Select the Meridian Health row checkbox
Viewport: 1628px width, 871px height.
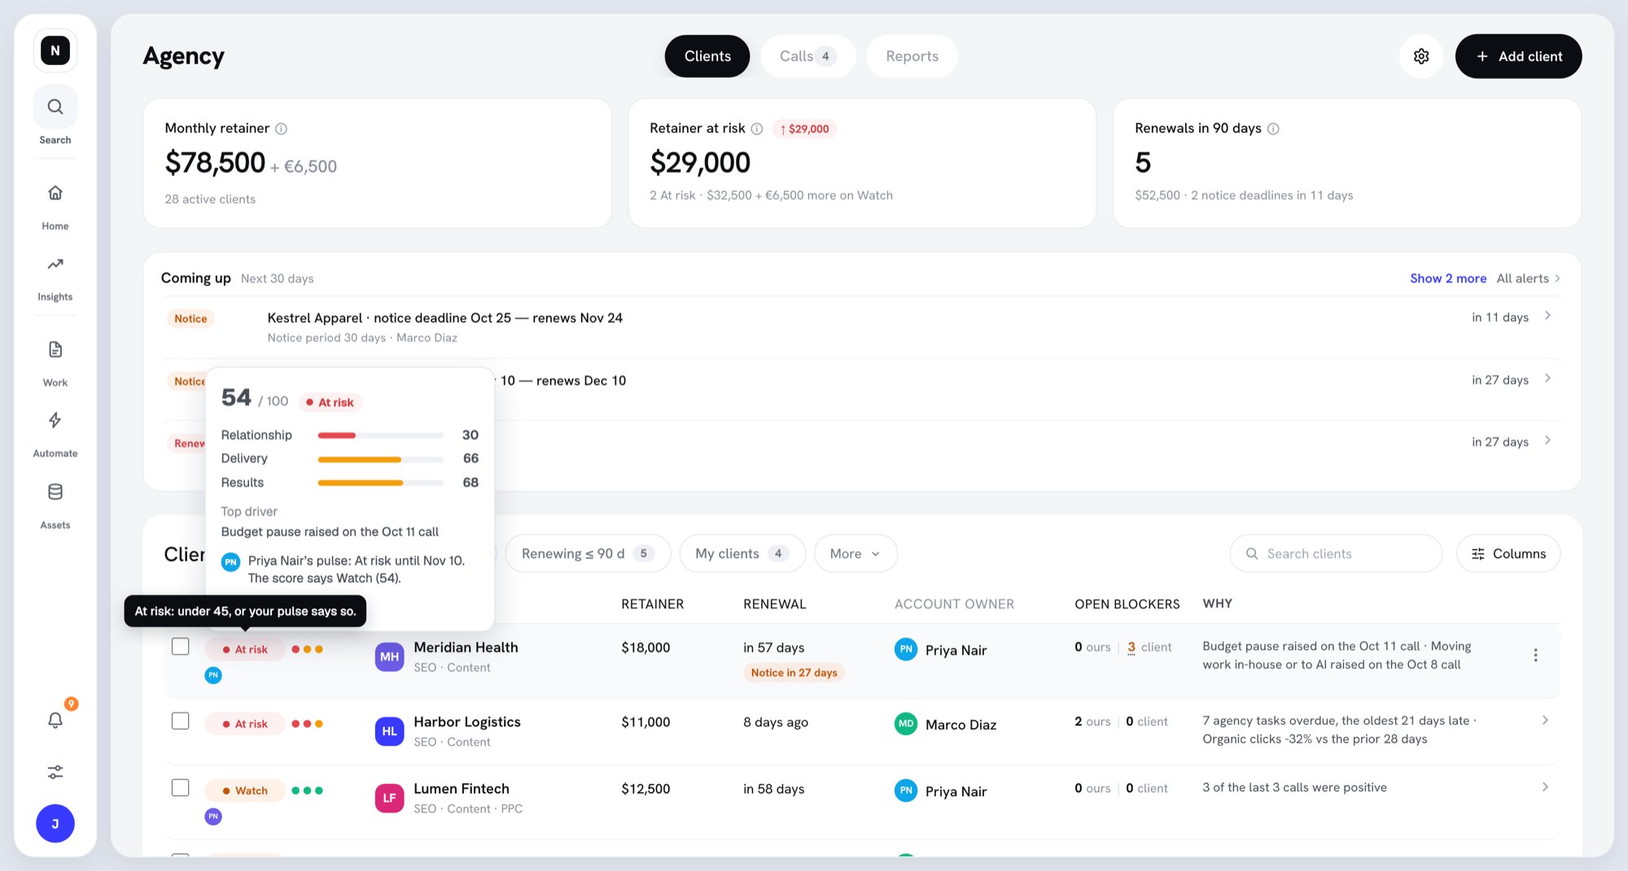[x=181, y=647]
